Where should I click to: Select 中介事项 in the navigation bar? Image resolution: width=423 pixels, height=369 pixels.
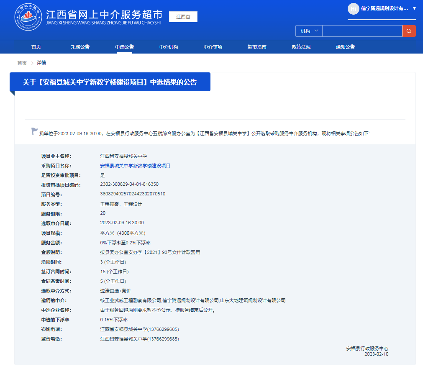213,47
